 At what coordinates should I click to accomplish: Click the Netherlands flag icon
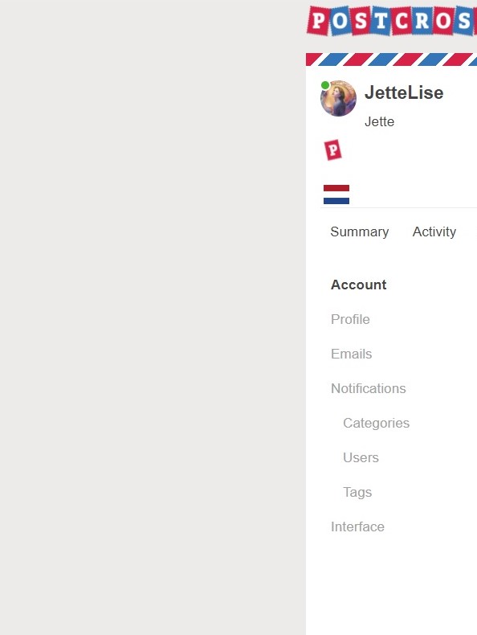[336, 195]
